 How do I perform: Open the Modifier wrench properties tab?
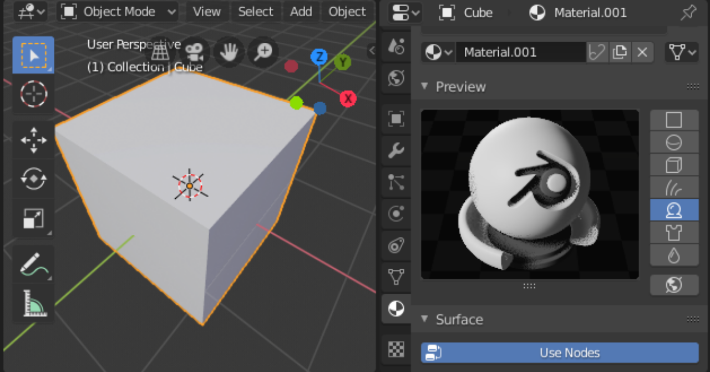396,150
